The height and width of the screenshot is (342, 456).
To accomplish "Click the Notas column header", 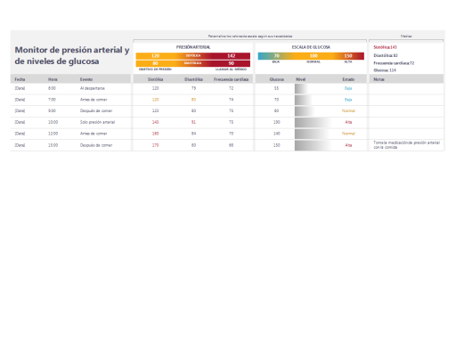I will click(x=379, y=79).
